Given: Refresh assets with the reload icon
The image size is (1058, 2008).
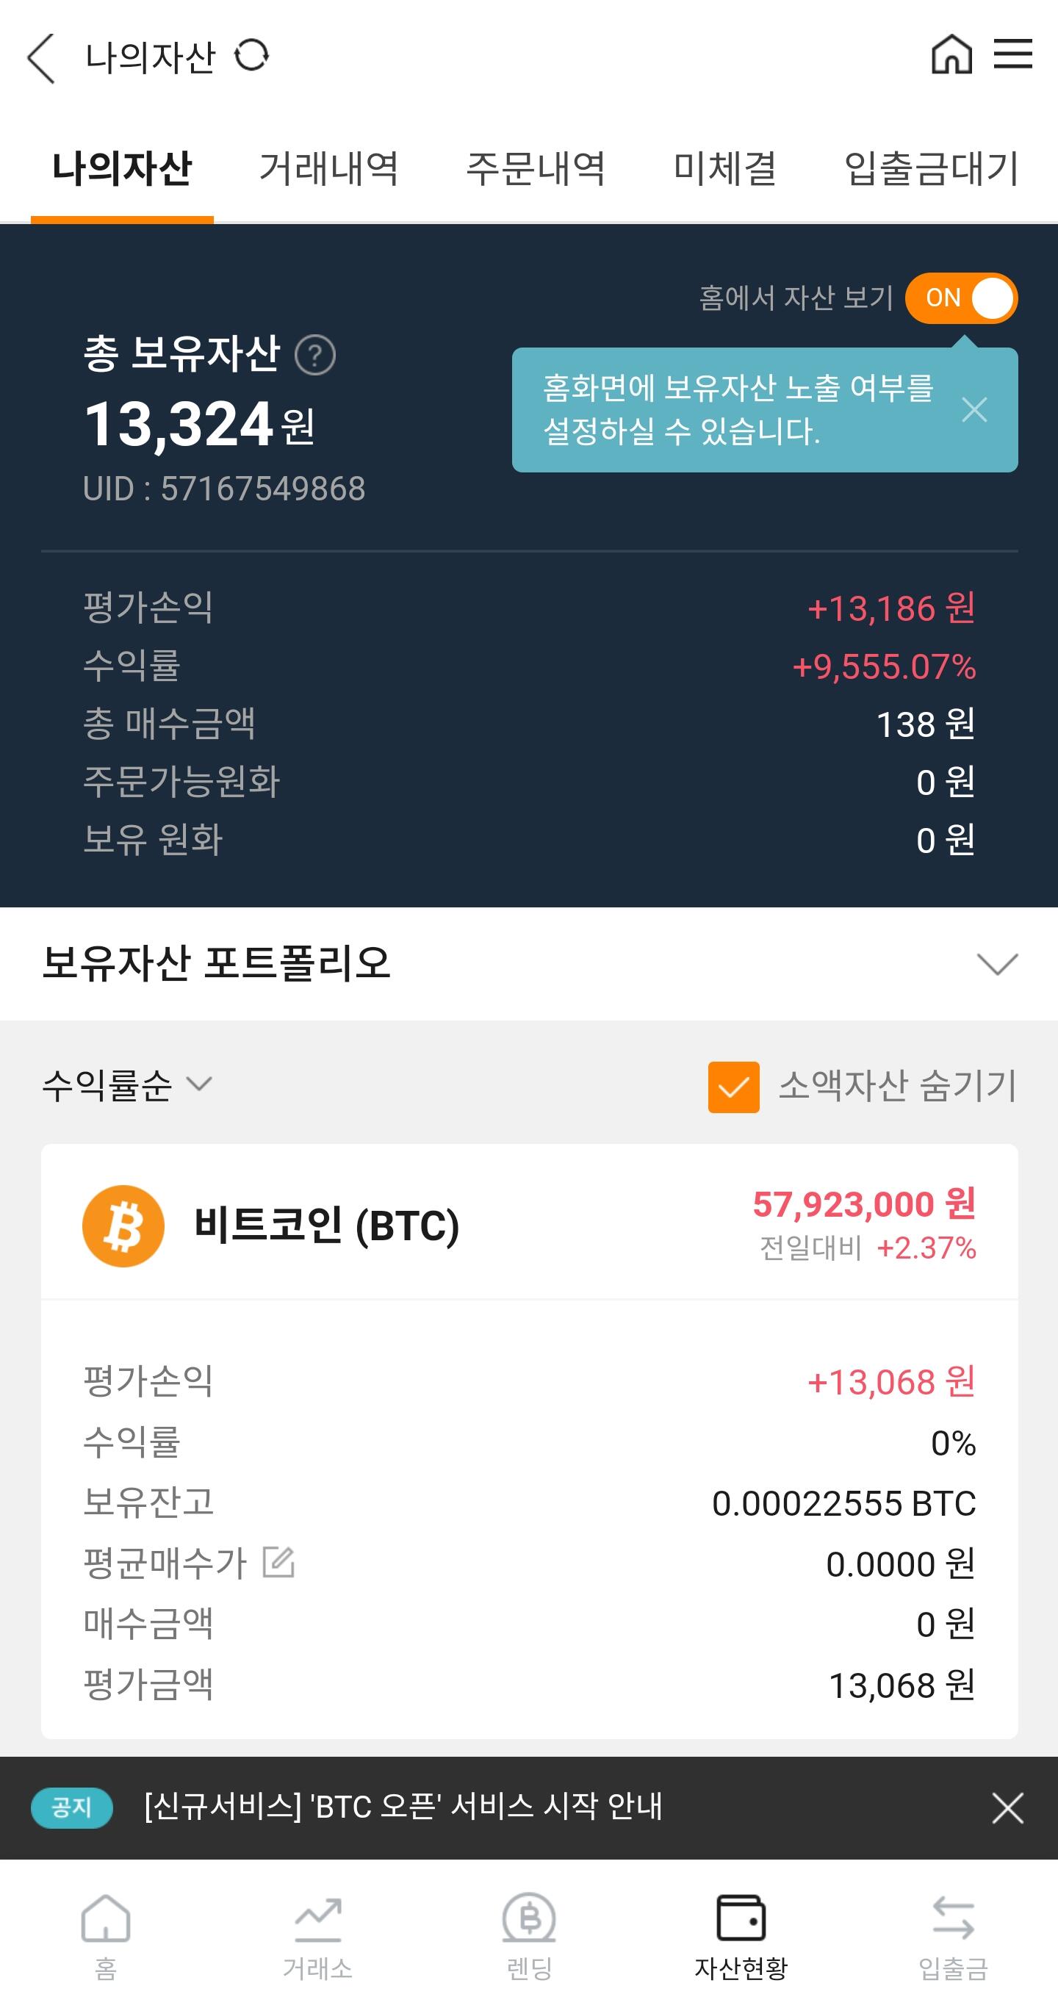Looking at the screenshot, I should pyautogui.click(x=252, y=56).
